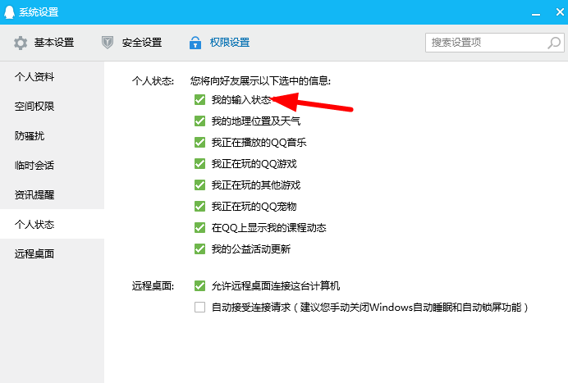
Task: Open 临时会话 sidebar item
Action: [x=34, y=165]
